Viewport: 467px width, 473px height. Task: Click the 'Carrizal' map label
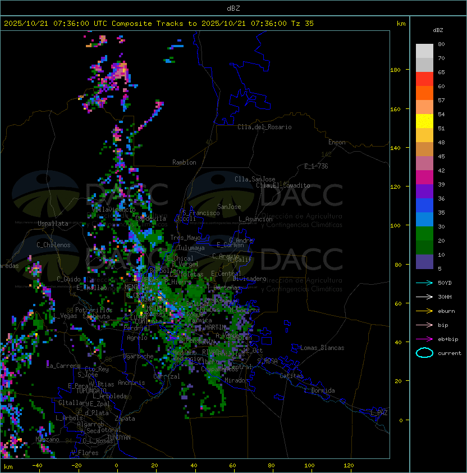167,376
